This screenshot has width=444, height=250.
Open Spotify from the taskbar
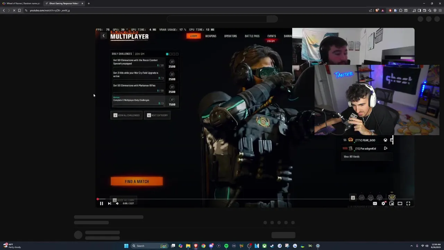(226, 246)
